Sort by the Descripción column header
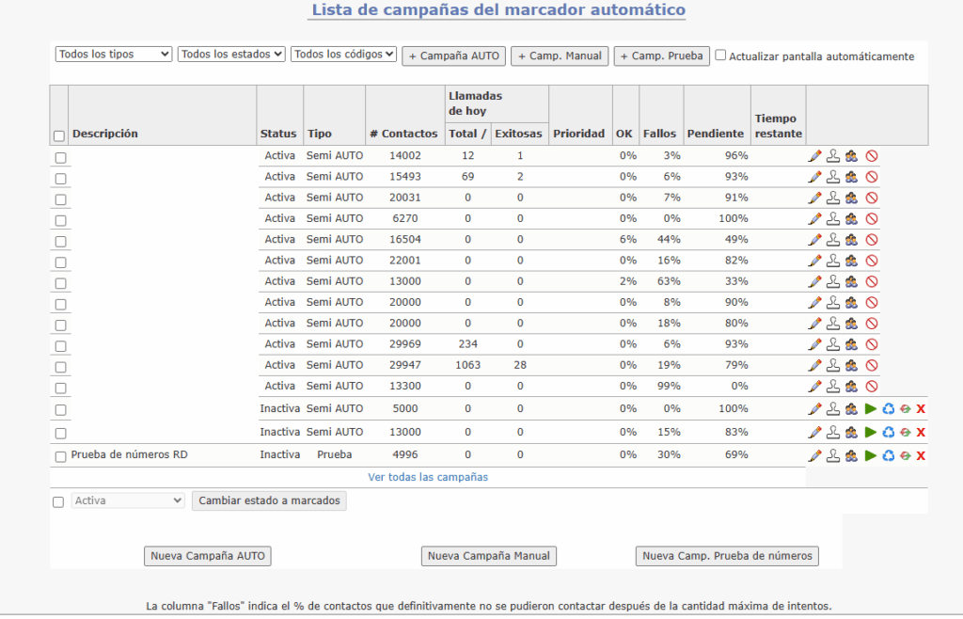This screenshot has width=963, height=619. (105, 134)
